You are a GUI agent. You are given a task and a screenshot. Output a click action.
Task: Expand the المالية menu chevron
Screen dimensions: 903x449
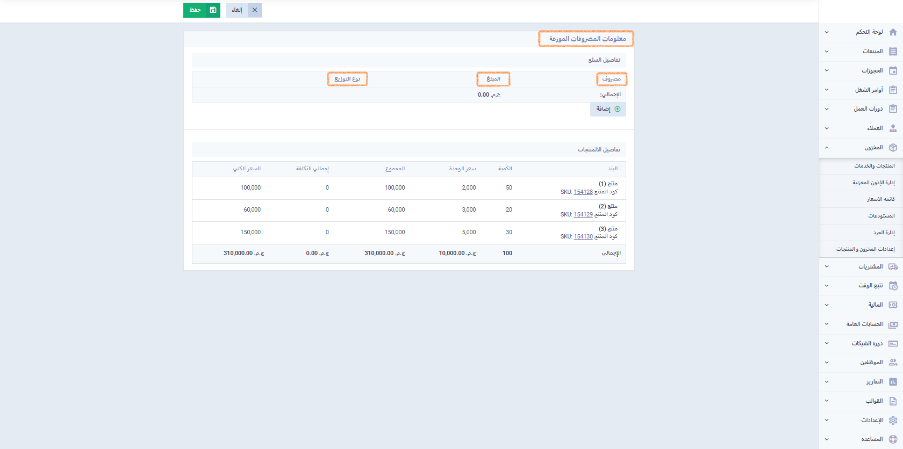[x=827, y=305]
